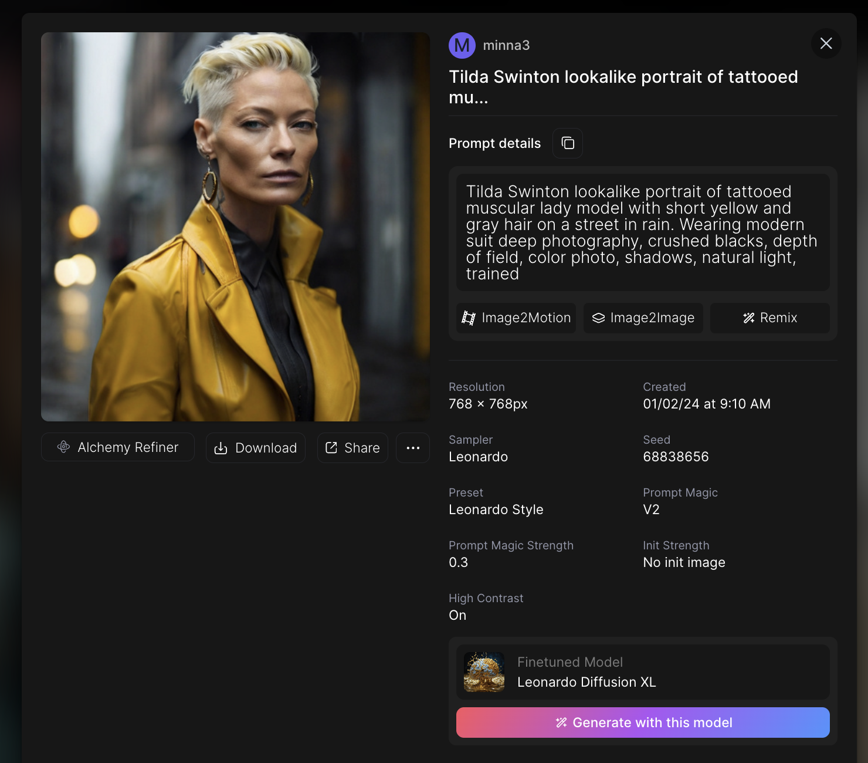868x763 pixels.
Task: Click the truncated image title heading
Action: pos(623,87)
